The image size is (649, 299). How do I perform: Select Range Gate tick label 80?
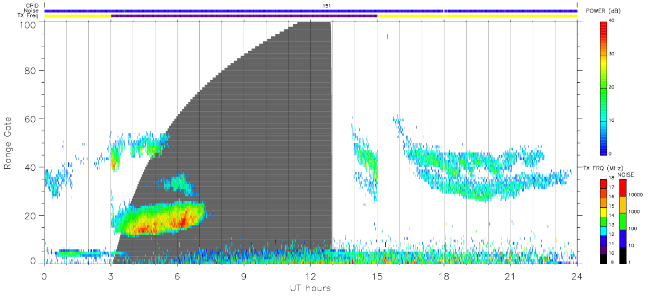(x=30, y=70)
